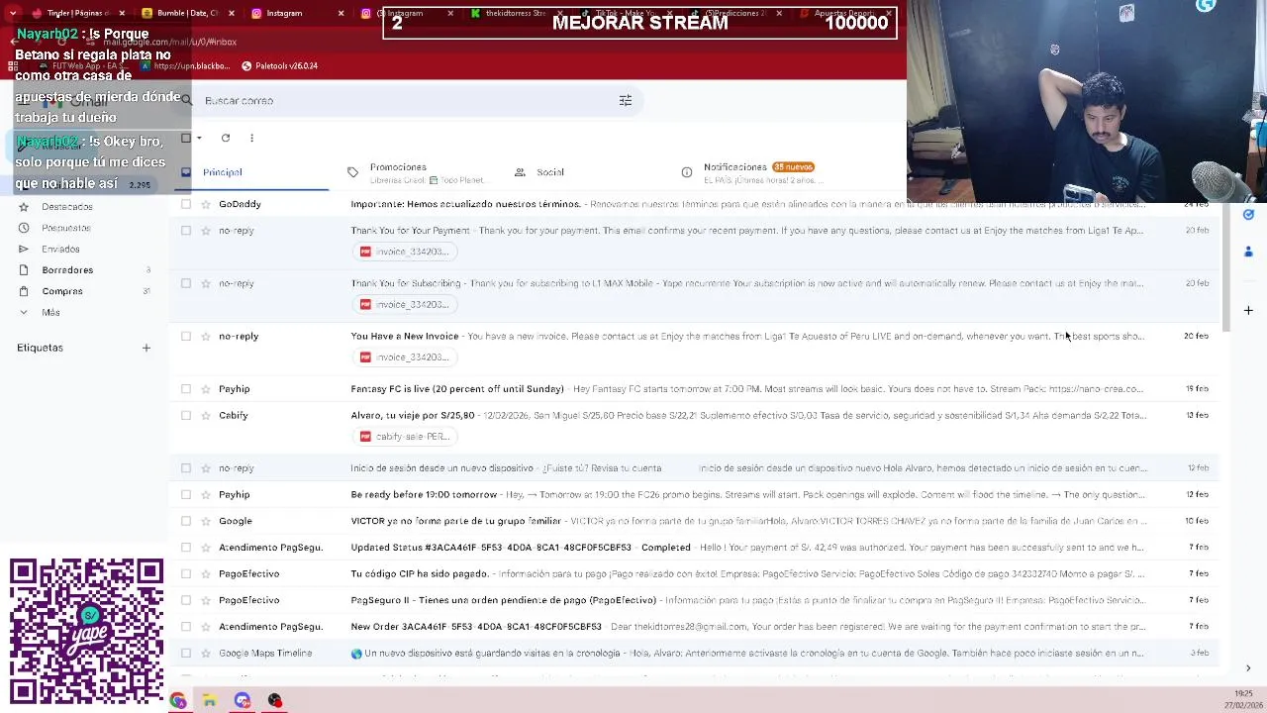Star the Google Maps Timeline email
Viewport: 1267px width, 713px height.
coord(206,653)
